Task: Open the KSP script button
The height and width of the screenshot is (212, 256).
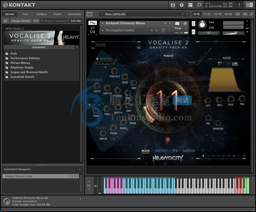Action: click(x=238, y=14)
